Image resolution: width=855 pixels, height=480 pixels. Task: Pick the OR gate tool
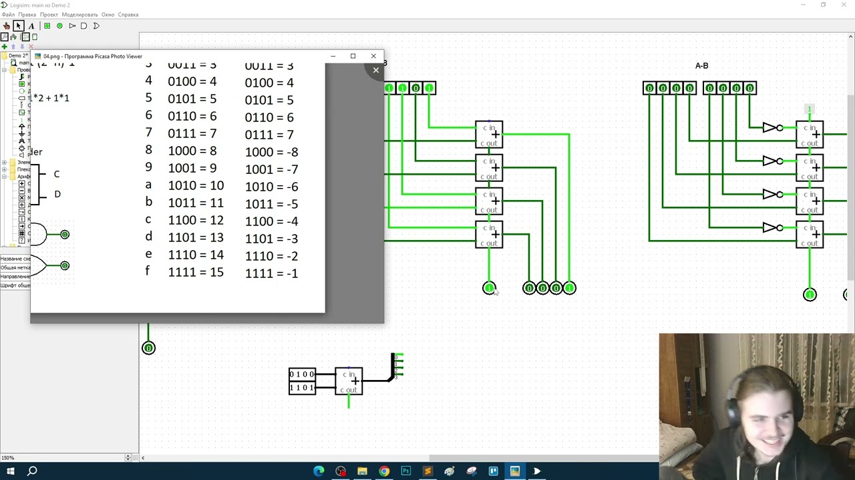point(96,26)
